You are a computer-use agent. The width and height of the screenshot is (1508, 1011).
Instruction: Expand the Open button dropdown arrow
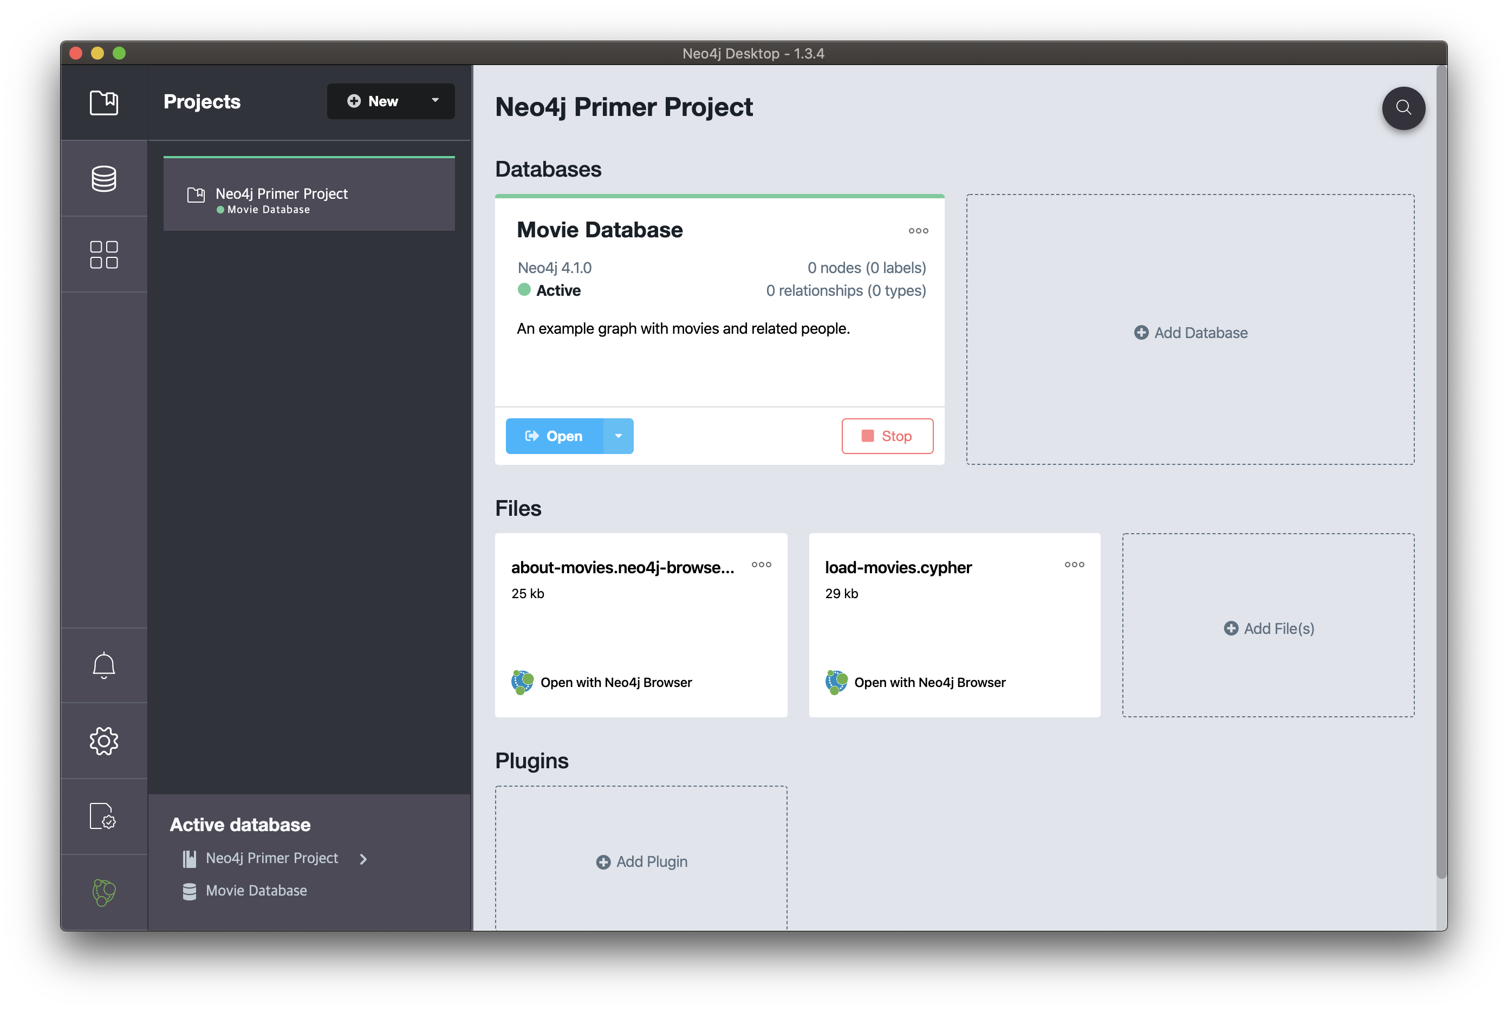point(618,436)
